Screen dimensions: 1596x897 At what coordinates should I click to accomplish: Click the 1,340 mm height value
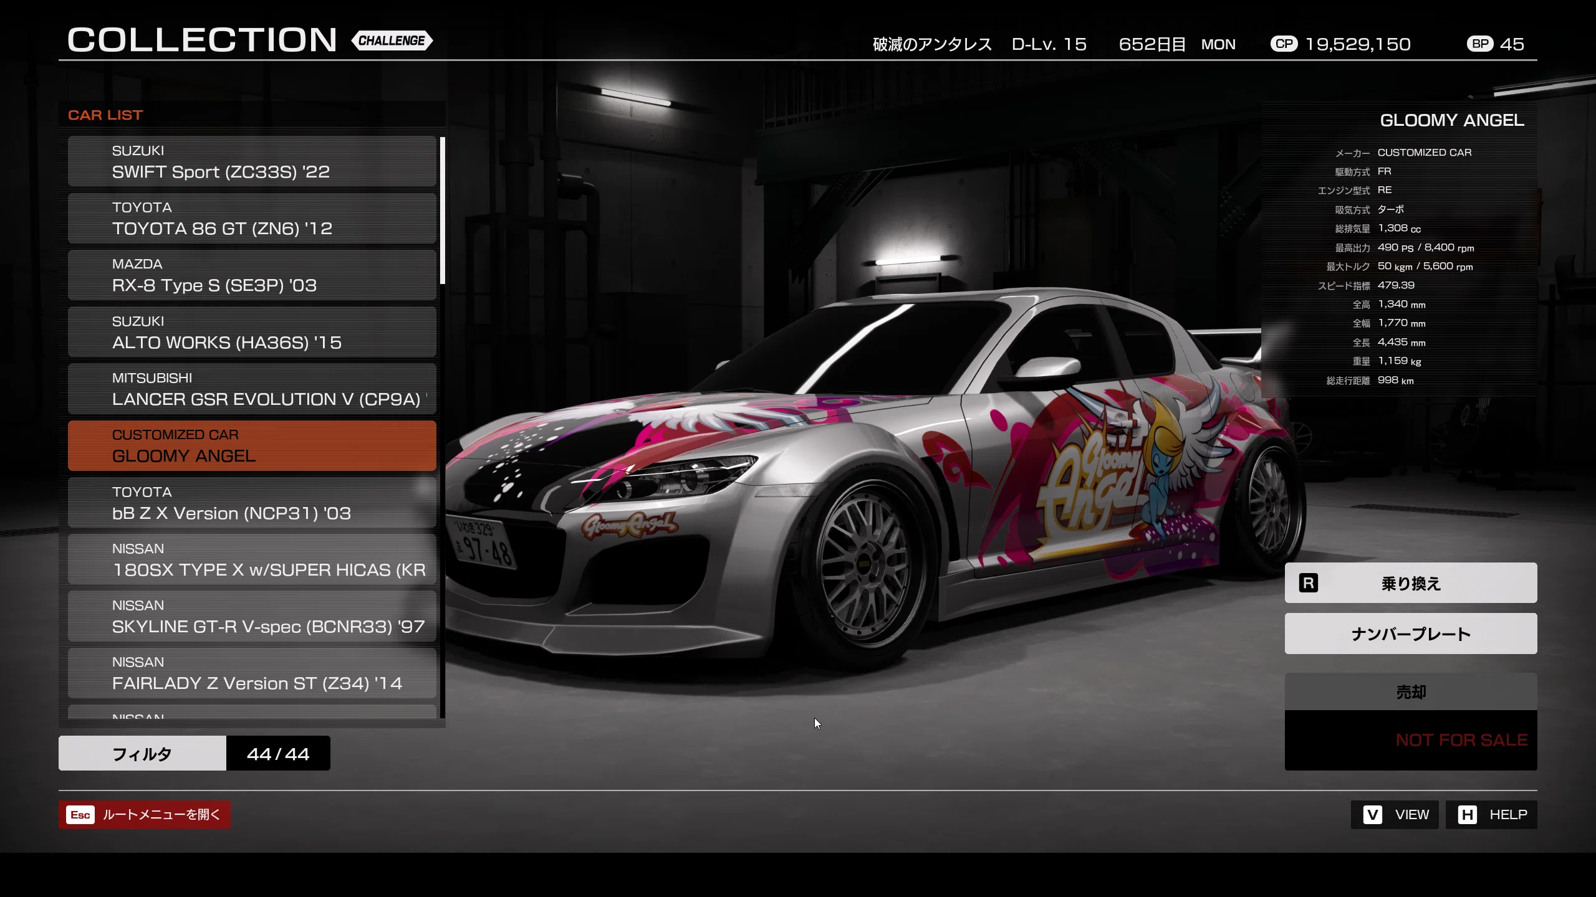point(1401,304)
